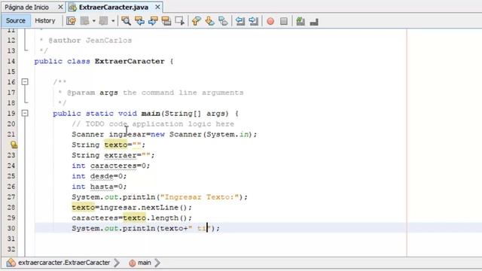Image resolution: width=482 pixels, height=271 pixels.
Task: Click the chevron after main breadcrumb
Action: click(157, 263)
